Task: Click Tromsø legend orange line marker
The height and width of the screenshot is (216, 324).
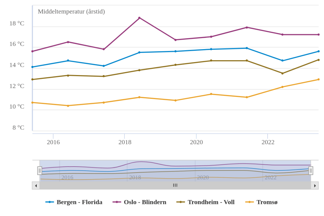Action: click(250, 202)
